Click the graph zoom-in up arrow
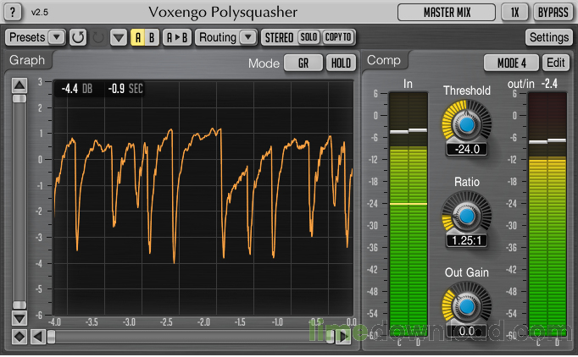The width and height of the screenshot is (578, 357). point(19,85)
